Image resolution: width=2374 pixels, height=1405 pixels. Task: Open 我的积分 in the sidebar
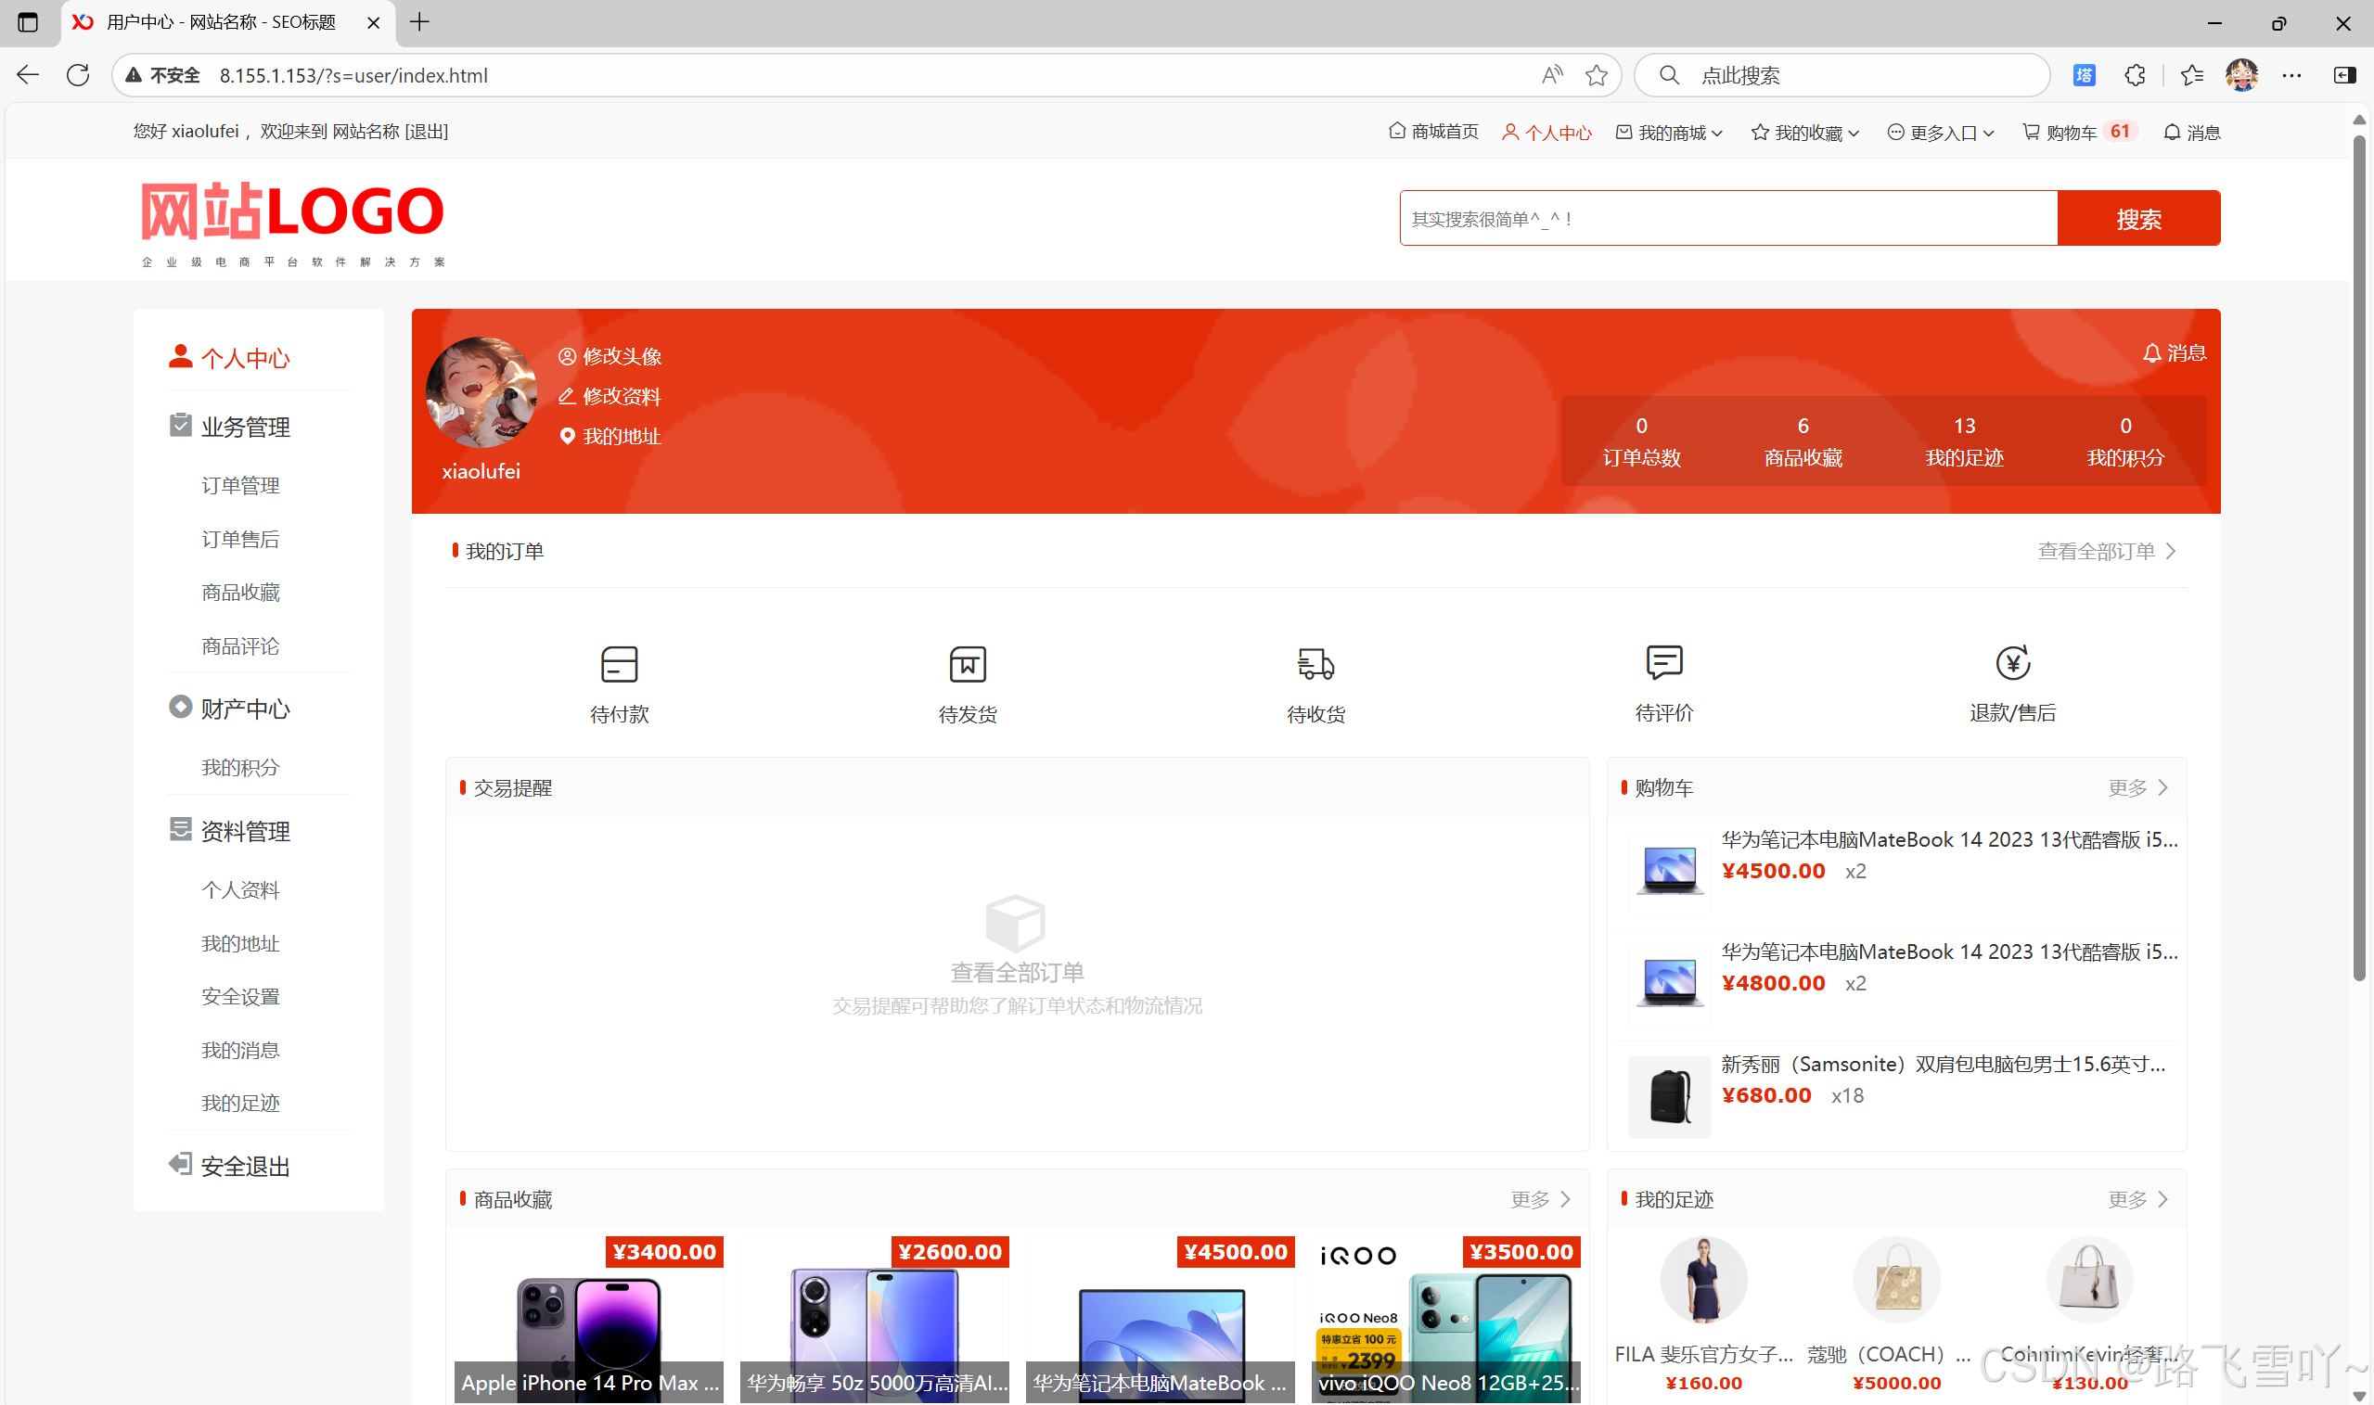click(240, 768)
